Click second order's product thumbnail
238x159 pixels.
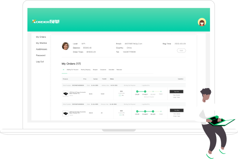[x=66, y=113]
